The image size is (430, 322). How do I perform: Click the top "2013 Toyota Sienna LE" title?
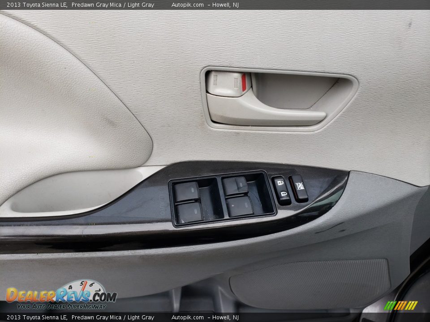[37, 5]
